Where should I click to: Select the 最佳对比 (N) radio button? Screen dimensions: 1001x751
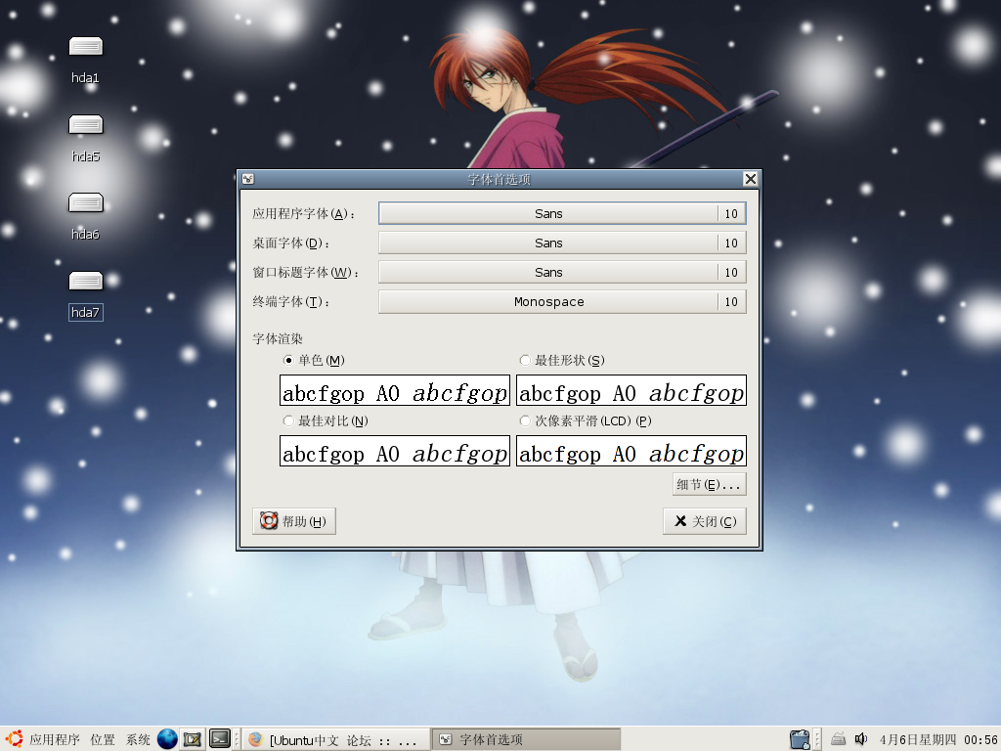pos(288,420)
